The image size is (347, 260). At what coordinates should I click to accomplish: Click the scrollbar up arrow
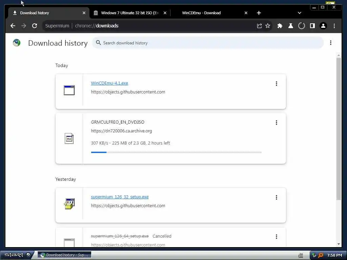click(x=339, y=55)
